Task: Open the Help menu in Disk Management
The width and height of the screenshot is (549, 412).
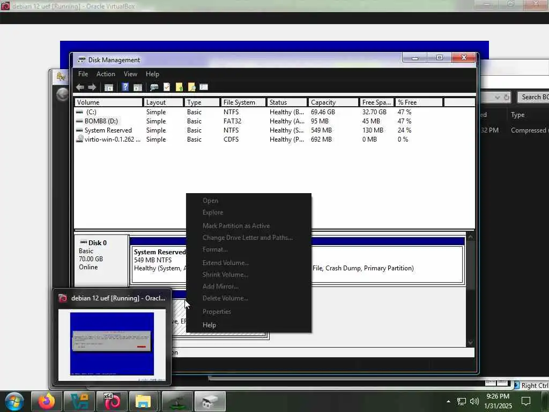Action: tap(152, 74)
